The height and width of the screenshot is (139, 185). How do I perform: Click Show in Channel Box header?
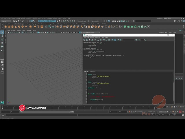pyautogui.click(x=175, y=32)
